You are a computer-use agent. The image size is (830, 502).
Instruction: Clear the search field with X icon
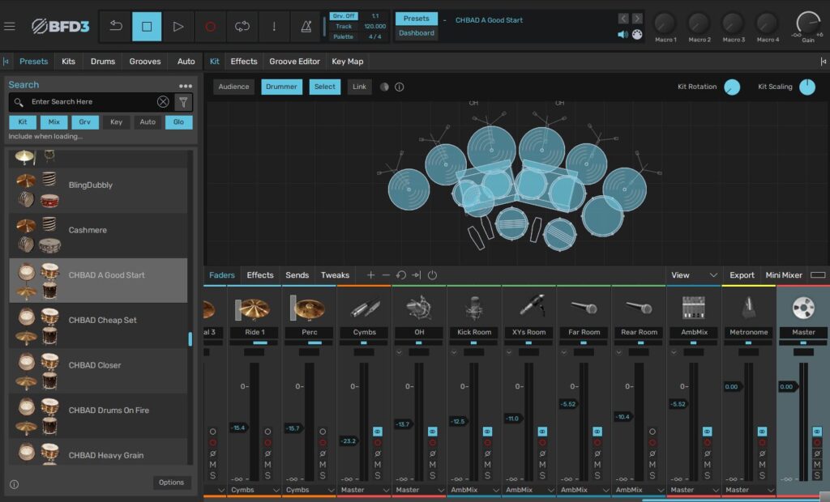point(163,102)
